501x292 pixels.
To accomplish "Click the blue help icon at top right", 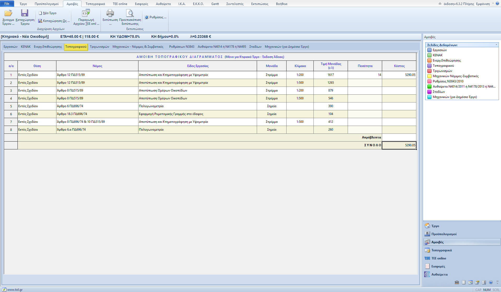I will tap(497, 4).
